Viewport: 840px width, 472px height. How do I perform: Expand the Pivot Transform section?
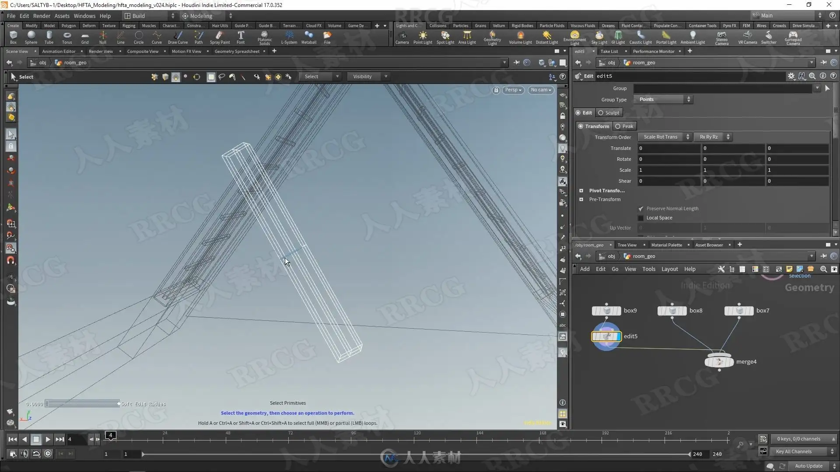(581, 191)
